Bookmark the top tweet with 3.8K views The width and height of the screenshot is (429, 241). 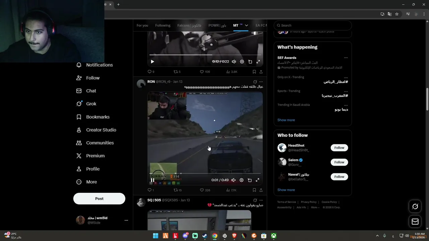(x=254, y=72)
